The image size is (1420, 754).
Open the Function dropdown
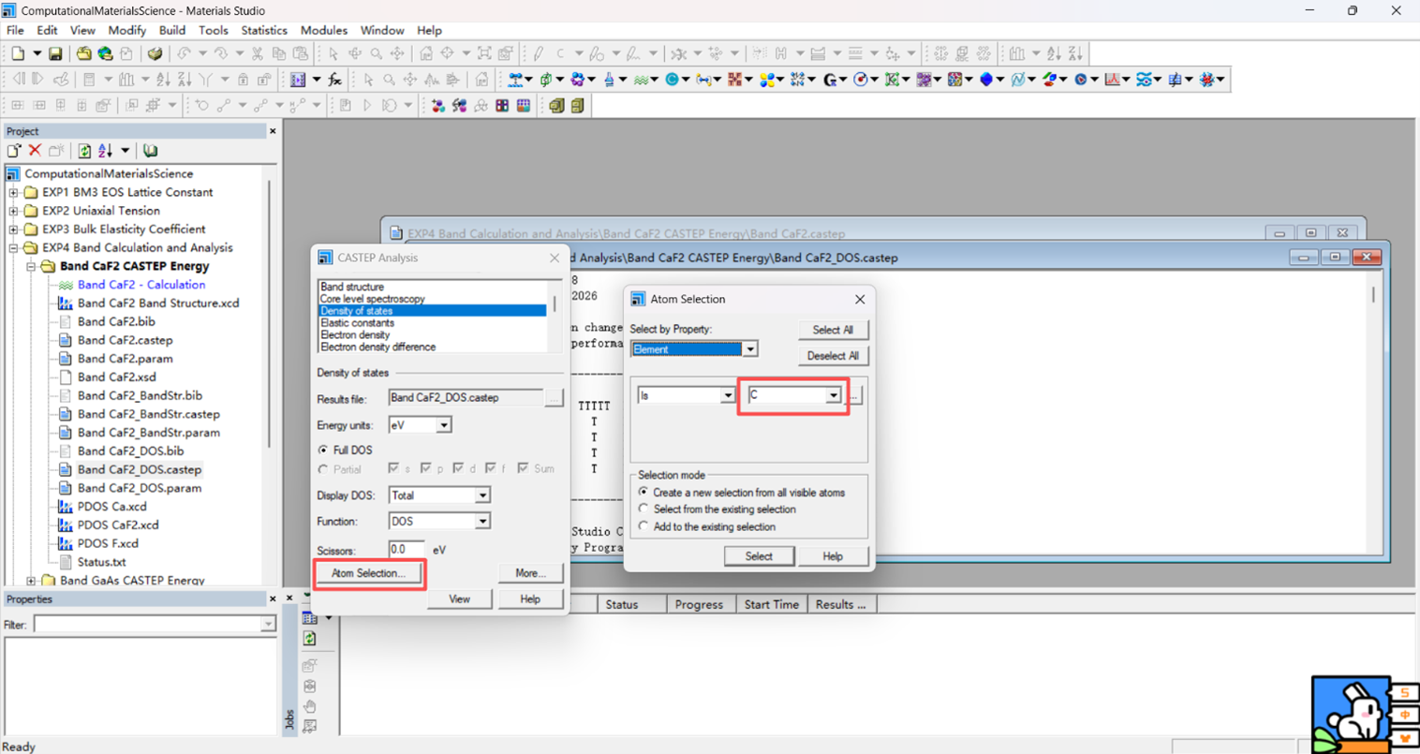click(482, 522)
